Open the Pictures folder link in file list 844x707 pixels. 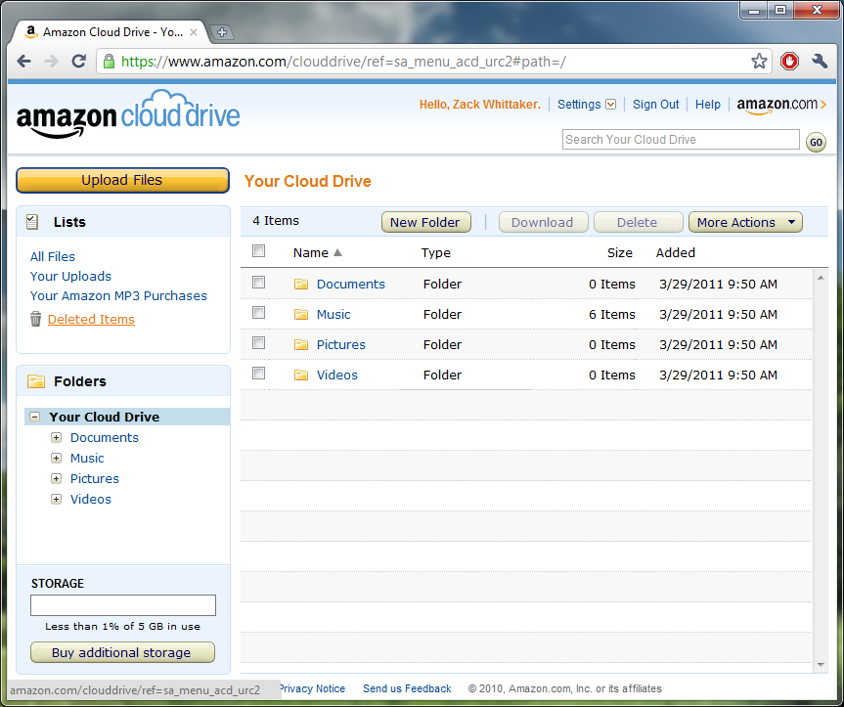tap(340, 345)
